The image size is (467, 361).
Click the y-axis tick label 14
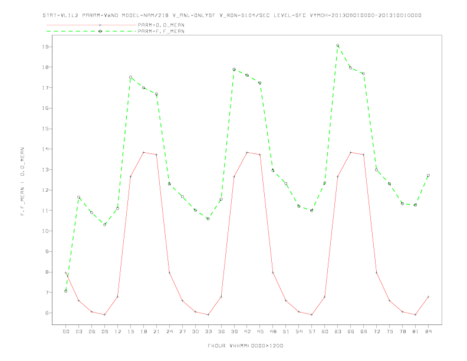coord(45,149)
